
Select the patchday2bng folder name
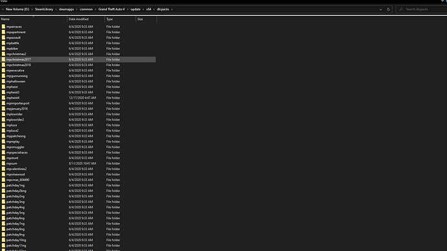point(16,191)
